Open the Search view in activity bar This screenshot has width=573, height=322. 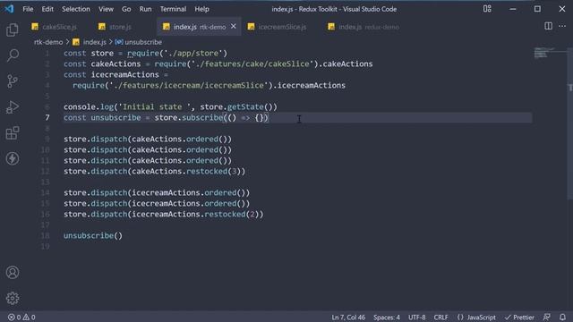click(13, 55)
